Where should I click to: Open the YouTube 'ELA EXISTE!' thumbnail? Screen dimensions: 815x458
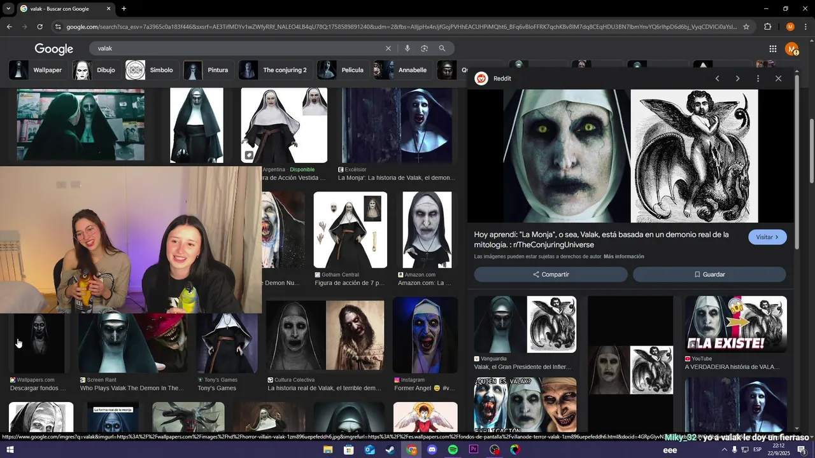(x=735, y=324)
